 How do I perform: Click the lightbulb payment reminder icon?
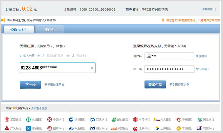click(x=163, y=20)
